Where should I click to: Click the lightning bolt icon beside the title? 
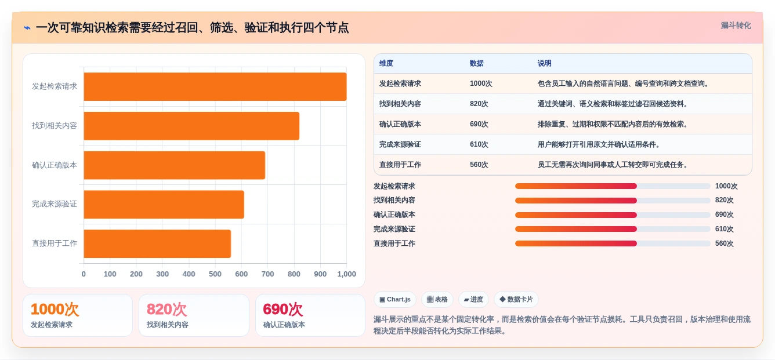[x=27, y=28]
